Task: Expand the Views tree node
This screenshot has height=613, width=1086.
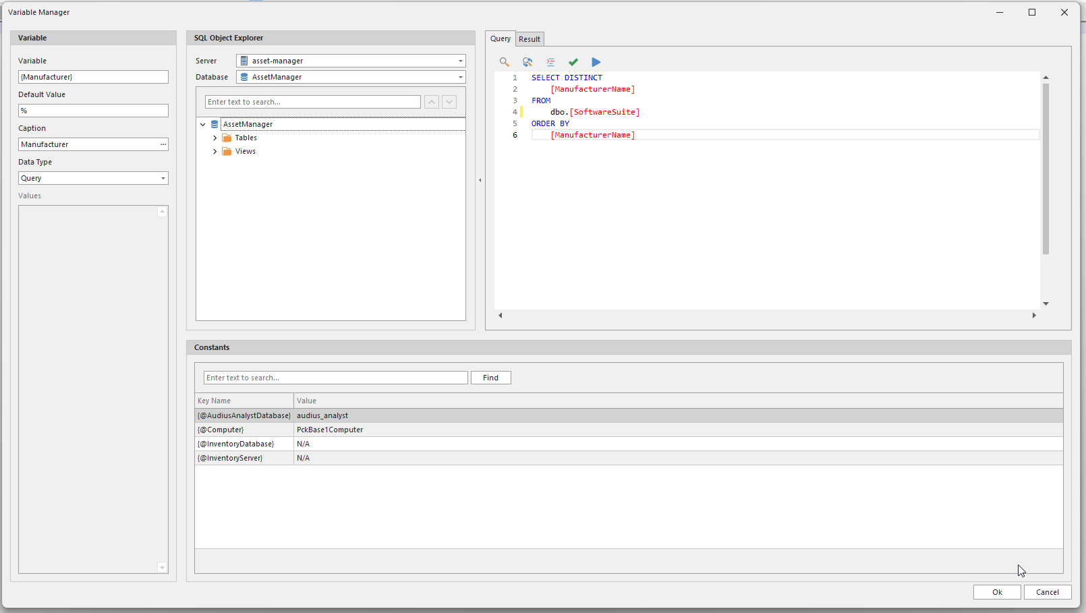Action: tap(215, 151)
